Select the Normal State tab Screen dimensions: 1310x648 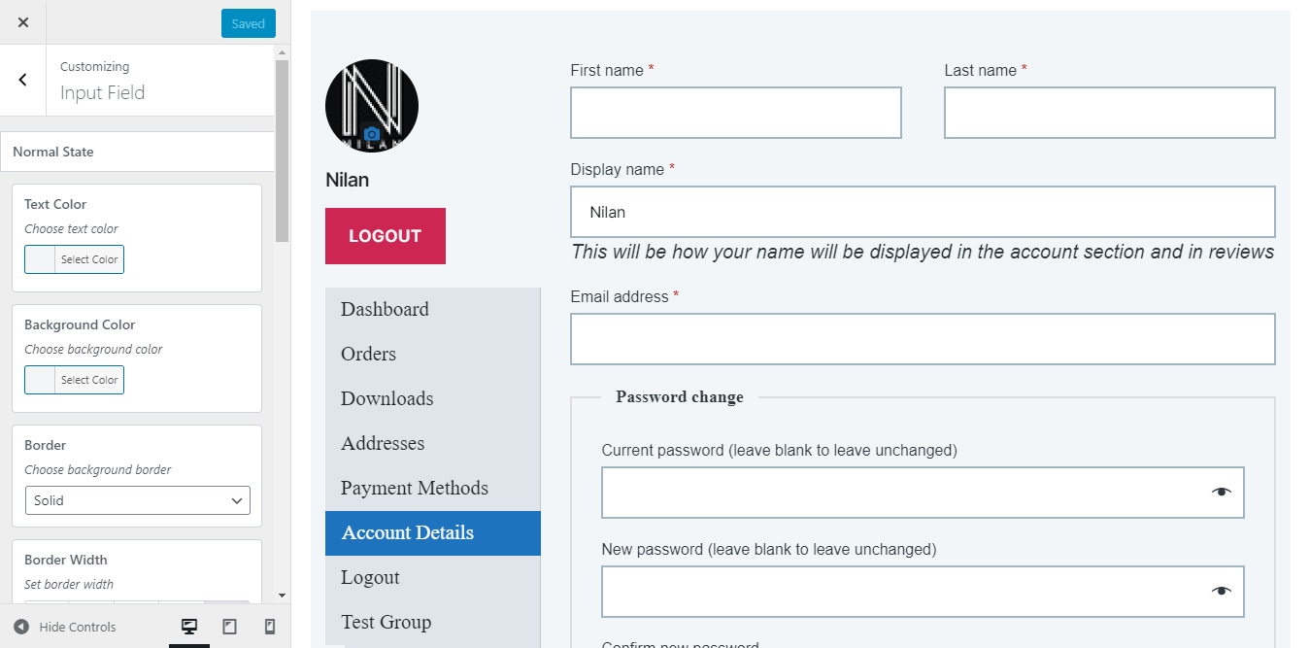point(51,152)
